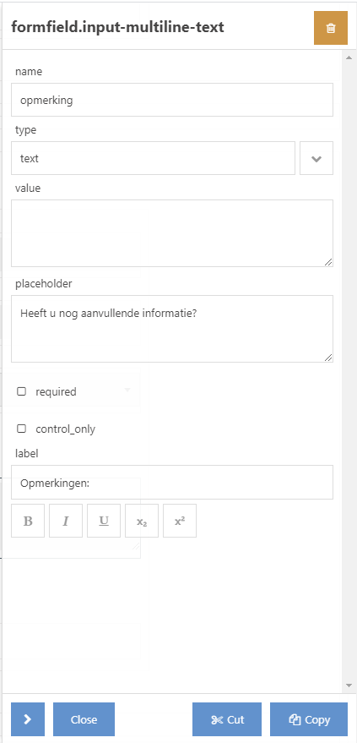Click the orange trash delete icon
This screenshot has height=743, width=357.
tap(331, 28)
